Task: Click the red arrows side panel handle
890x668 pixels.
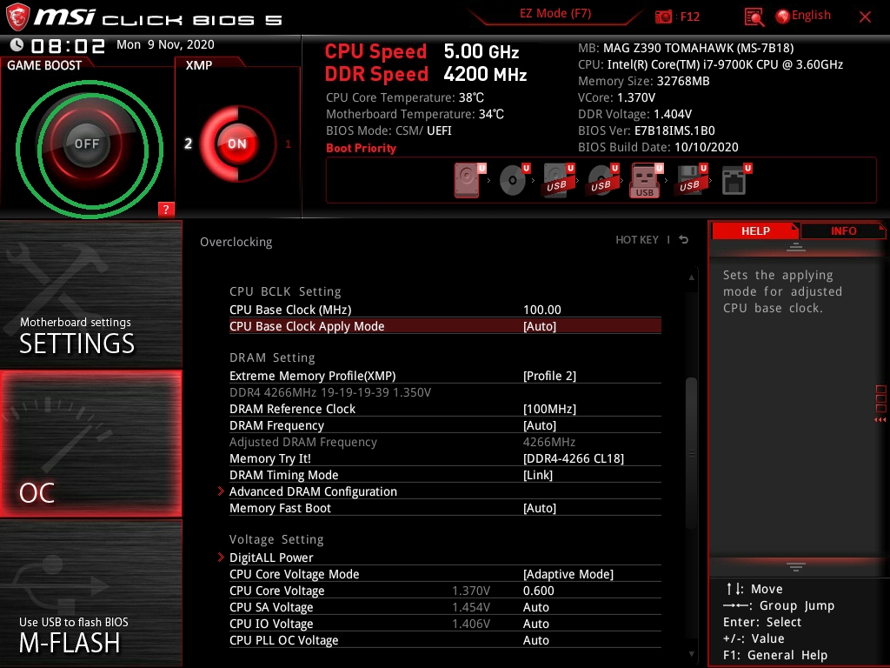Action: coord(880,420)
